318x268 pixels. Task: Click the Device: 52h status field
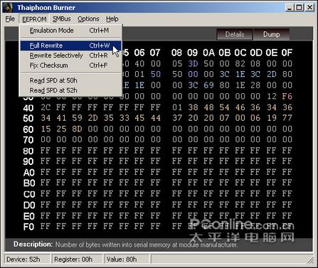click(x=27, y=259)
